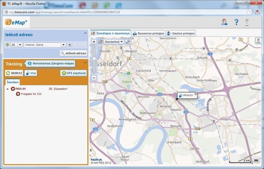Expand the address suggestions dropdown arrow
The height and width of the screenshot is (169, 264).
63,45
